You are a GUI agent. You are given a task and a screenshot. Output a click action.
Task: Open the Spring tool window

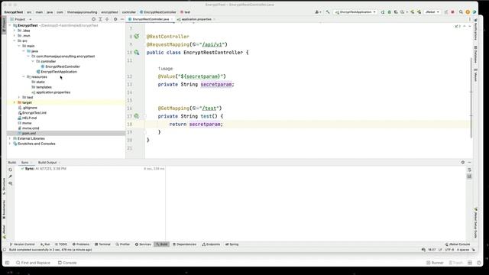coord(232,244)
